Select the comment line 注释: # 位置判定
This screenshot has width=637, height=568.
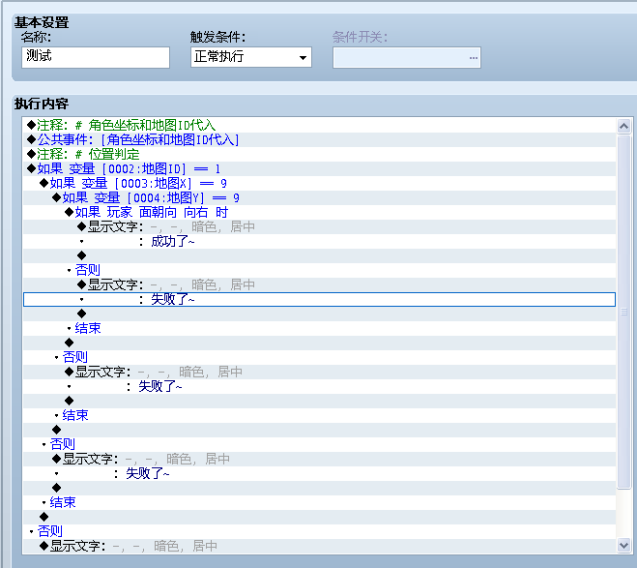[x=319, y=155]
